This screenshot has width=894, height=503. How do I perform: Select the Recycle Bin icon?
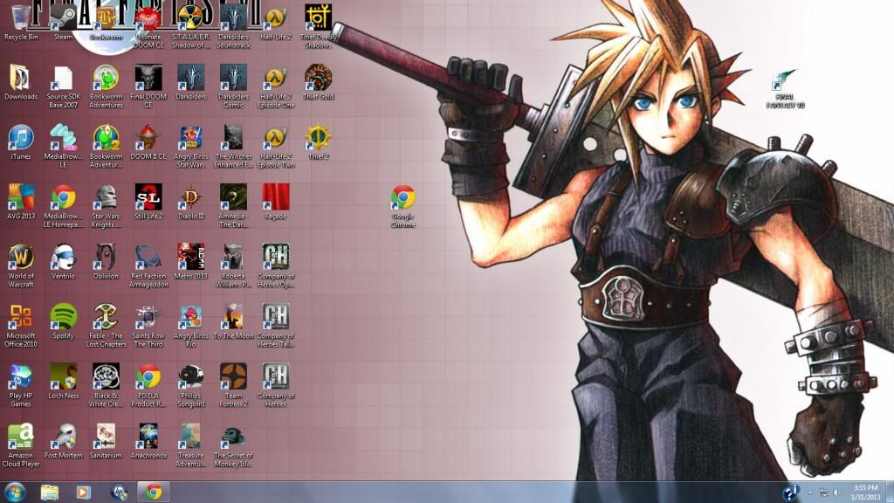point(21,18)
